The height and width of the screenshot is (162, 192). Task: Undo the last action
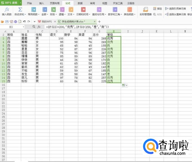tap(24, 22)
